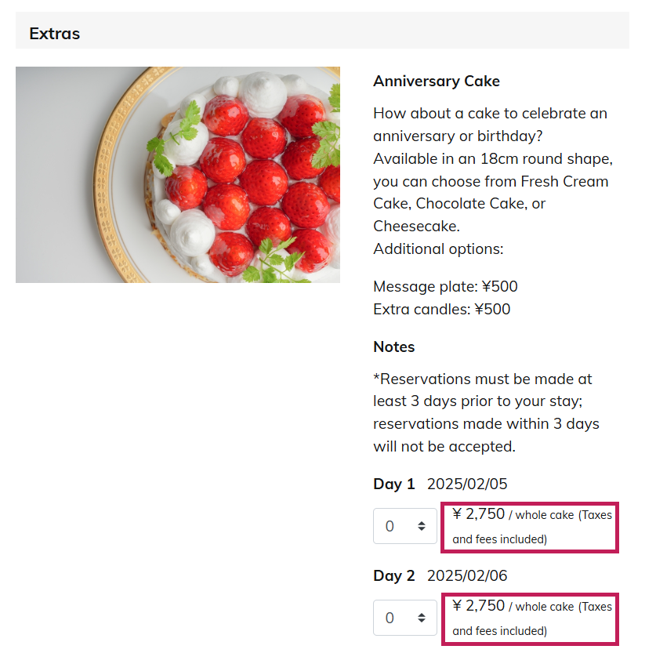656x653 pixels.
Task: Increase Day 2 cake quantity with up arrow
Action: click(x=422, y=615)
